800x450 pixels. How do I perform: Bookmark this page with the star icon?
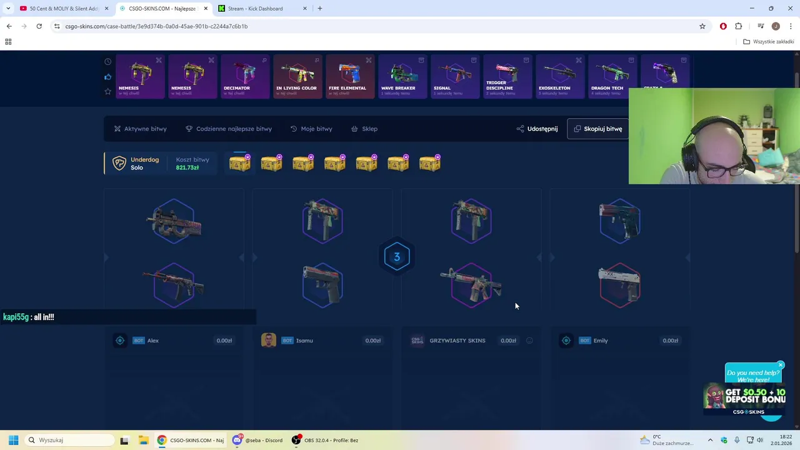coord(702,26)
